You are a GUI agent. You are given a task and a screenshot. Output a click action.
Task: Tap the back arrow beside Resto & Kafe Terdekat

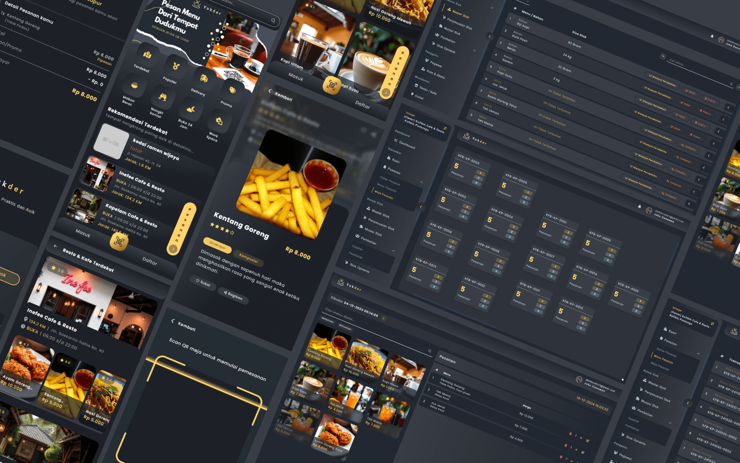[x=55, y=246]
